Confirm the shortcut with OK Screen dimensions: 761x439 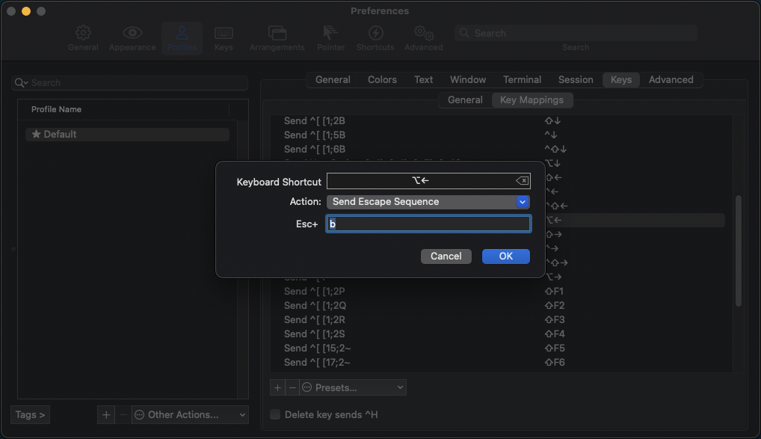point(506,257)
